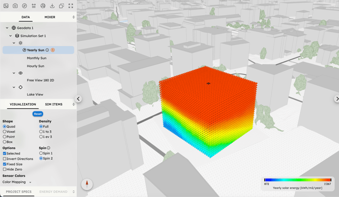The image size is (339, 197).
Task: Click the download toolbar icon
Action: coord(52,6)
